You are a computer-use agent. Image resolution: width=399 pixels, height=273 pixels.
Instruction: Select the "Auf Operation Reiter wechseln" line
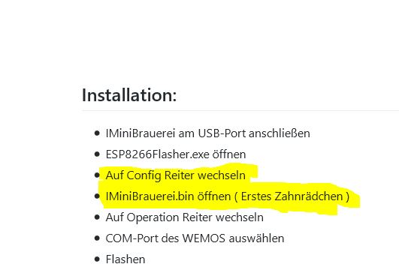point(185,217)
